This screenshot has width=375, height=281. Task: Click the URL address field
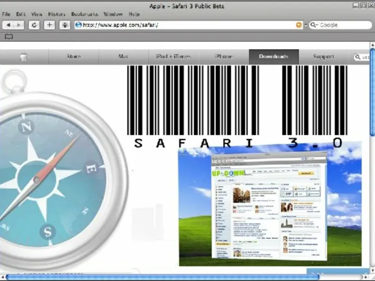189,25
